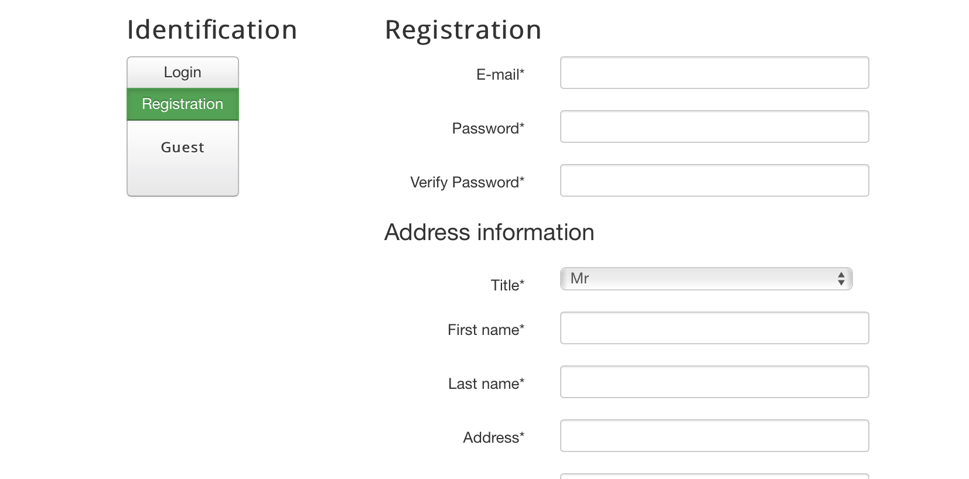The width and height of the screenshot is (969, 479).
Task: Click the Title* label text
Action: coord(507,285)
